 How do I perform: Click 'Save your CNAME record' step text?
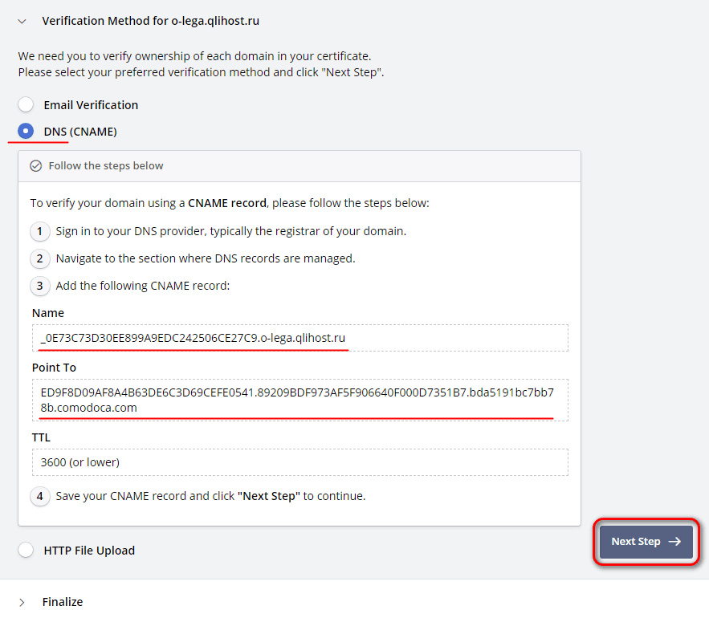210,496
